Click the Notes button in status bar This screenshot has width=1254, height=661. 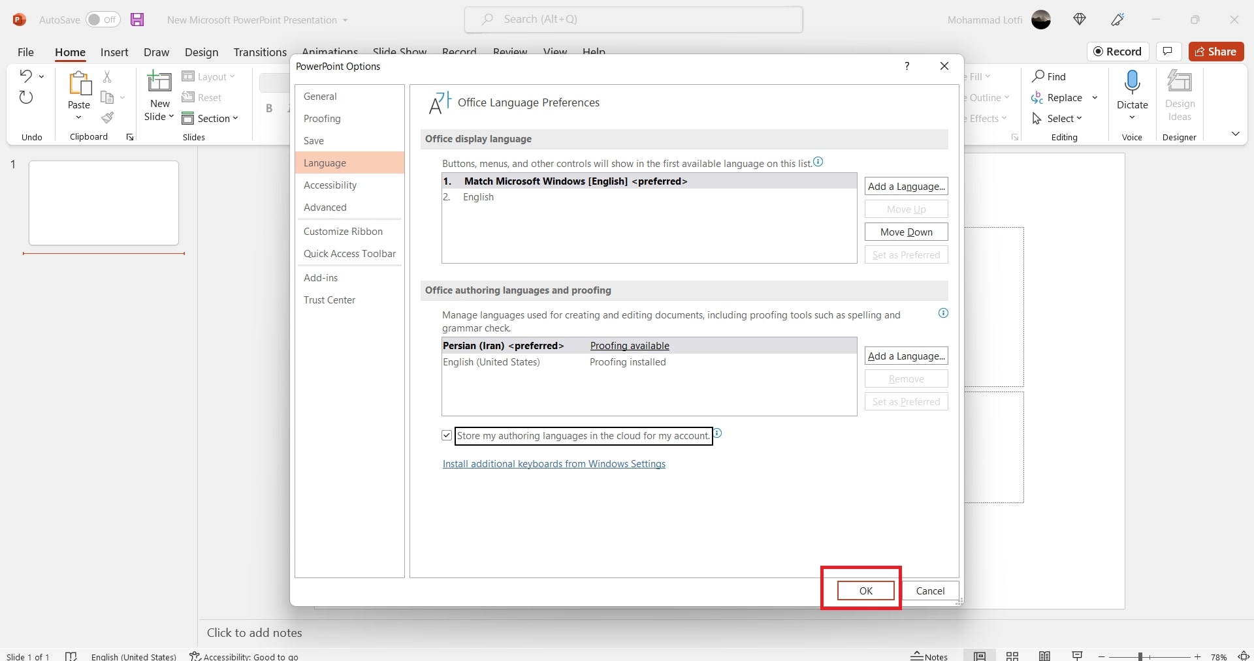tap(929, 656)
